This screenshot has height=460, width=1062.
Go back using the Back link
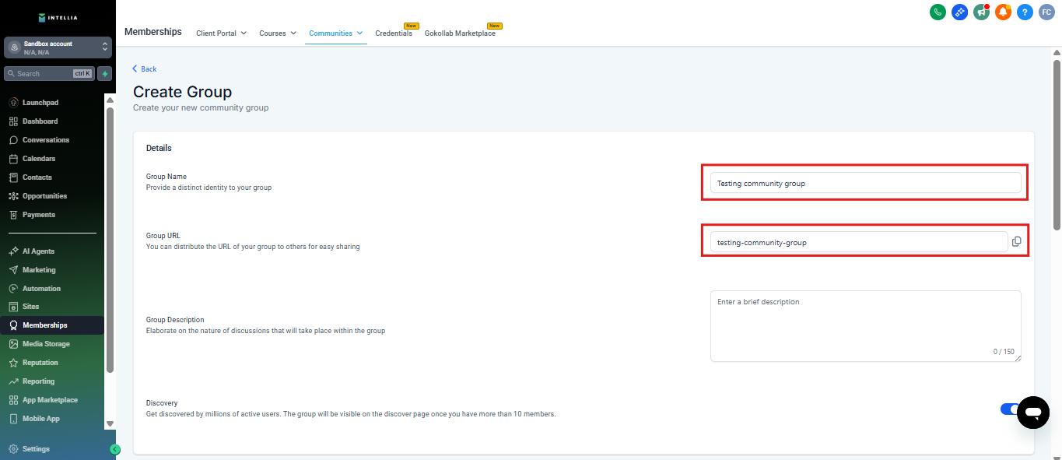tap(145, 69)
